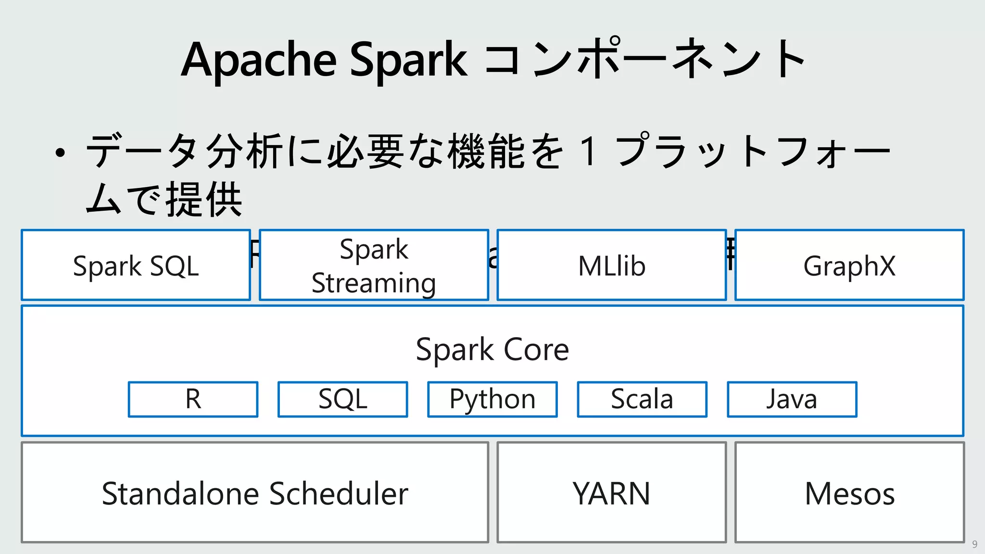Select the GraphX box
Screen dimensions: 985x554
(849, 265)
